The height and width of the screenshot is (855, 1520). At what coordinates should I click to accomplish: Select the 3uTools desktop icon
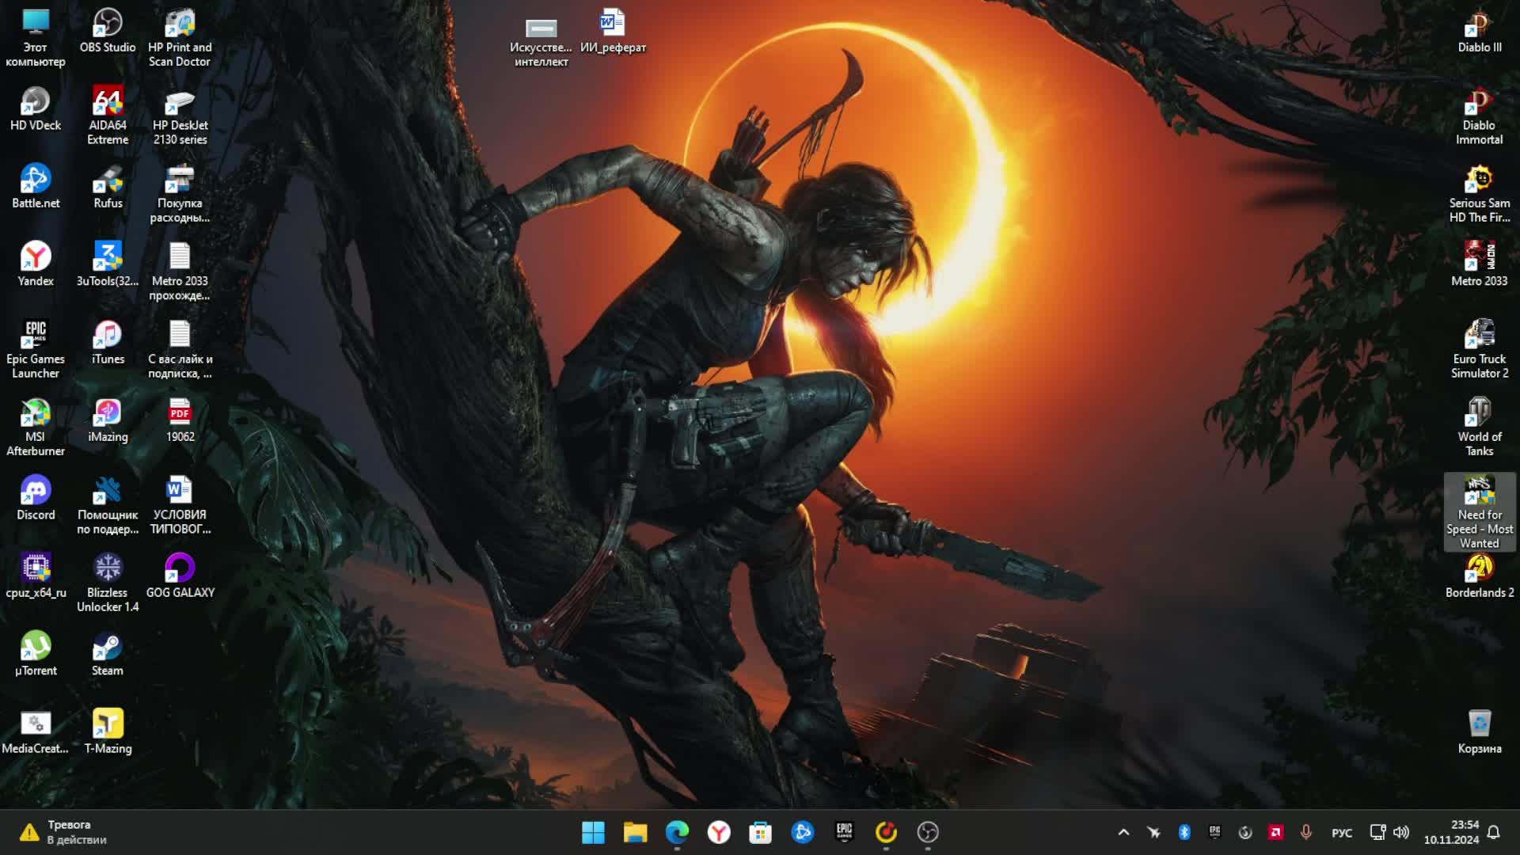[x=108, y=264]
